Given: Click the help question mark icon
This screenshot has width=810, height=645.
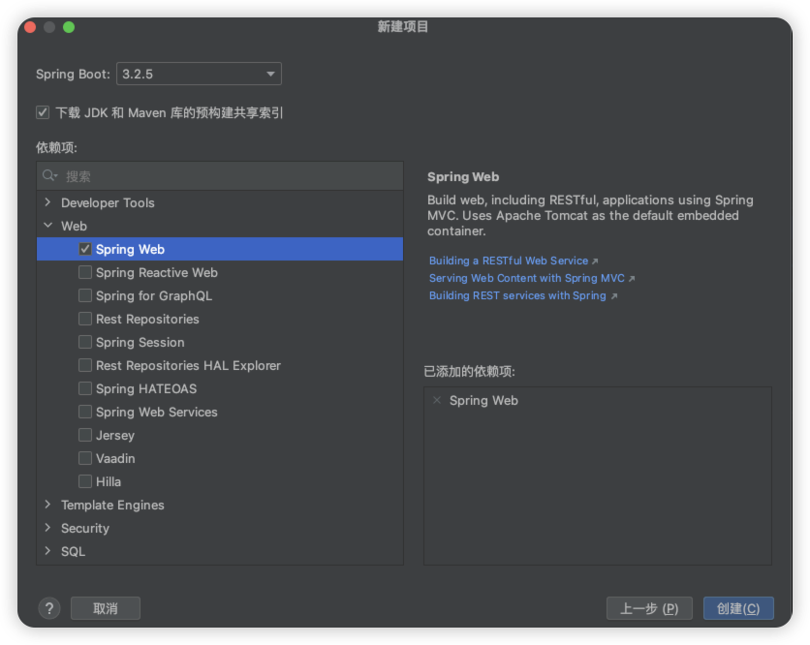Looking at the screenshot, I should [48, 608].
